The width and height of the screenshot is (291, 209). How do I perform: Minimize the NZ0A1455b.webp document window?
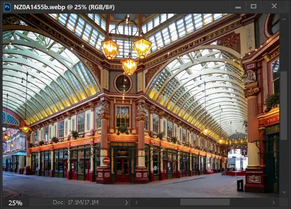click(238, 7)
